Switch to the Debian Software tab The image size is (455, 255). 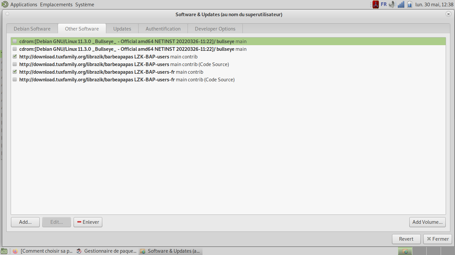click(x=32, y=29)
